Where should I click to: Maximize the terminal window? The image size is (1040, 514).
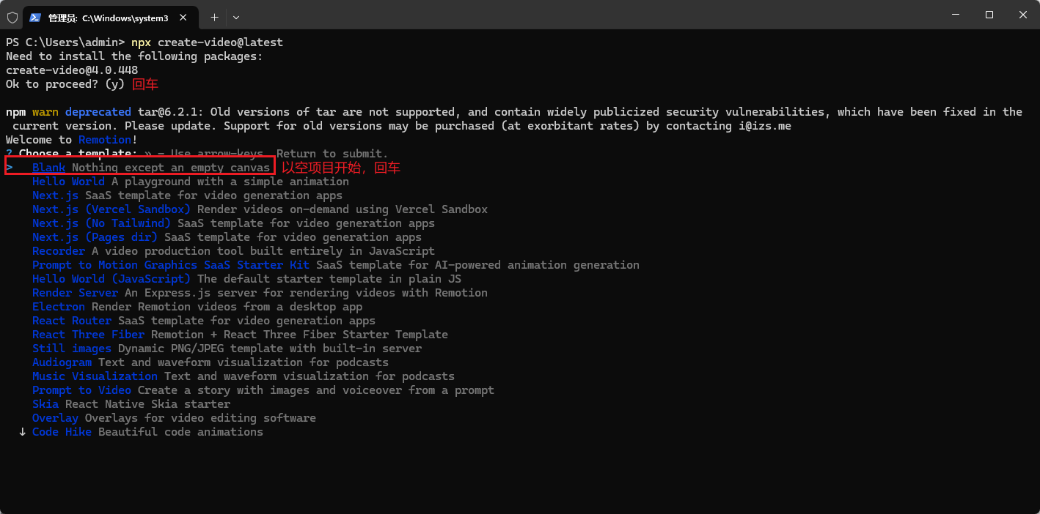989,15
